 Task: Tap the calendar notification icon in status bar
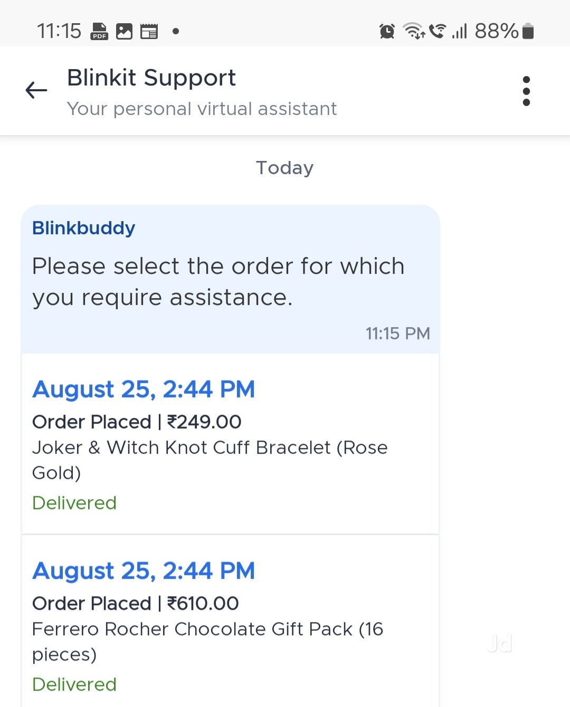[x=149, y=32]
